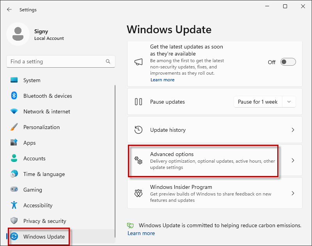312x246 pixels.
Task: Open System settings page
Action: coord(61,80)
